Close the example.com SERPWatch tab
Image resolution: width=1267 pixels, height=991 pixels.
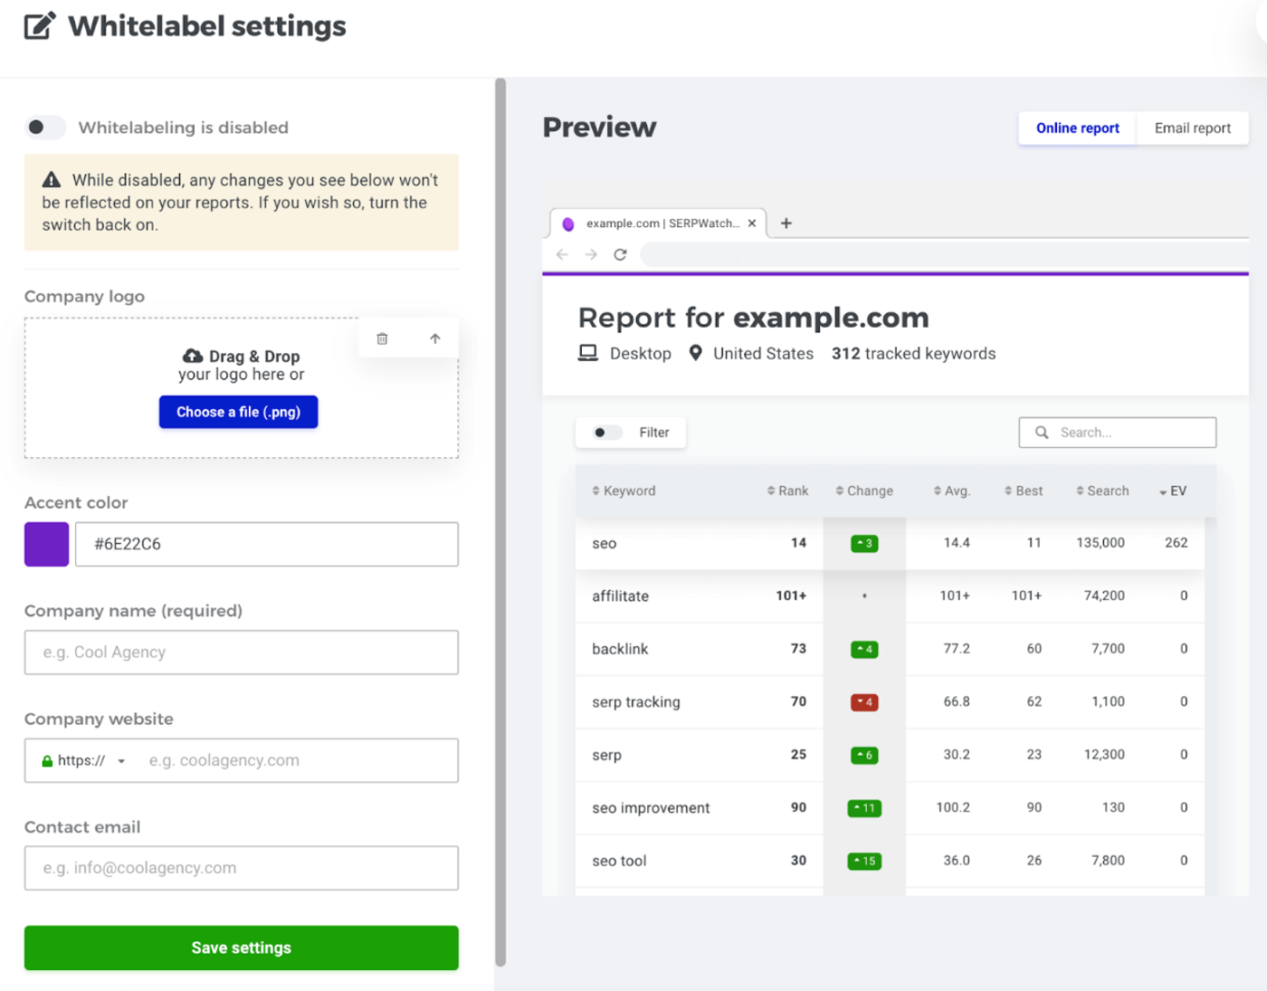coord(752,224)
